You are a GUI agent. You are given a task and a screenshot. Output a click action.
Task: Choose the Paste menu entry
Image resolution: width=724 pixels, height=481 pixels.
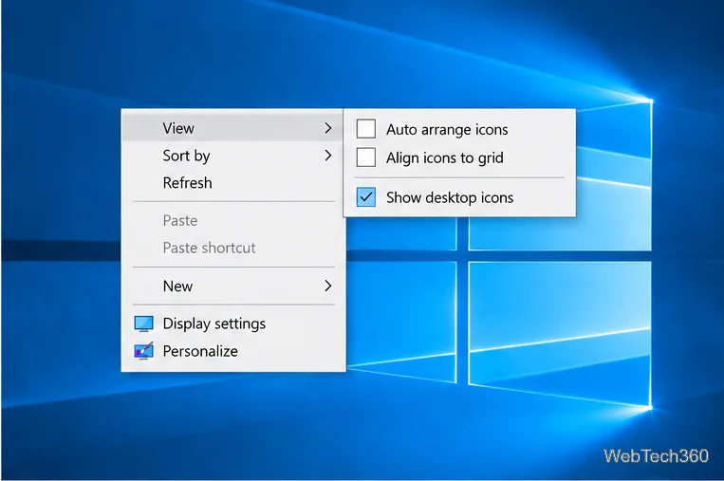pos(233,220)
